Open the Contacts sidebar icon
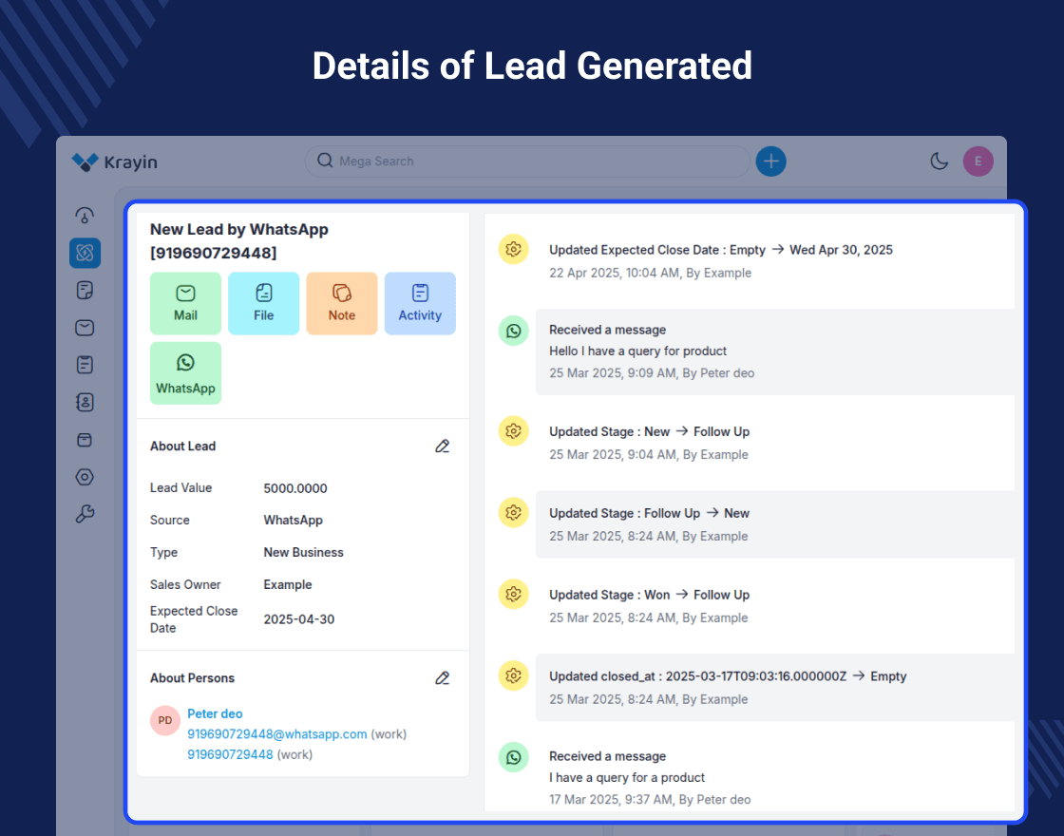 click(x=85, y=403)
